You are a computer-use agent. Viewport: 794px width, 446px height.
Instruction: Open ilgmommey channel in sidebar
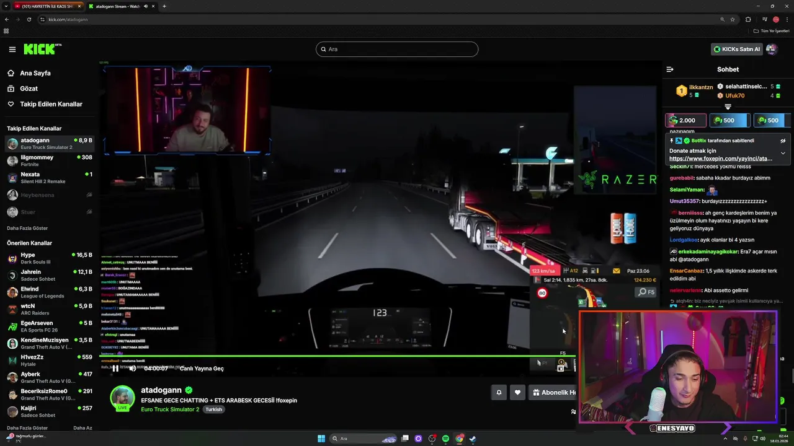50,160
